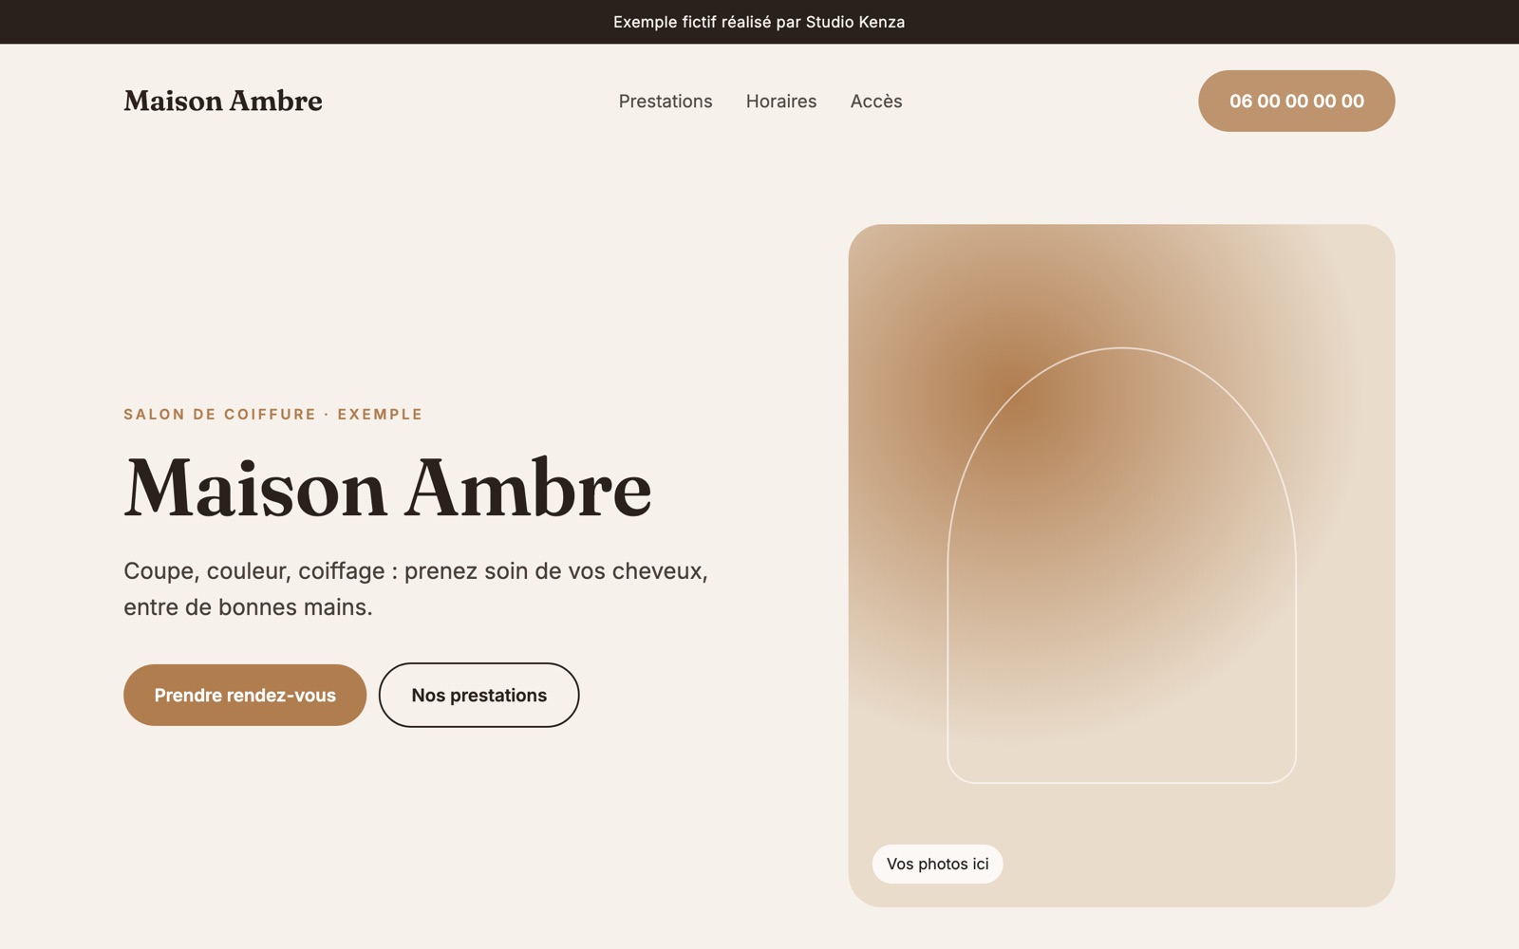1519x949 pixels.
Task: Go to the Horaires section
Action: click(x=781, y=102)
